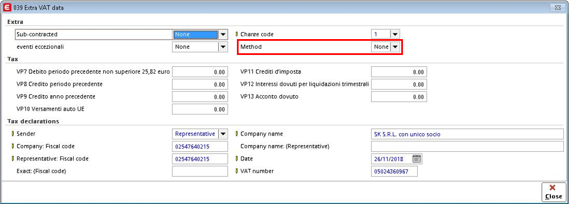Open the Method dropdown list

click(395, 47)
